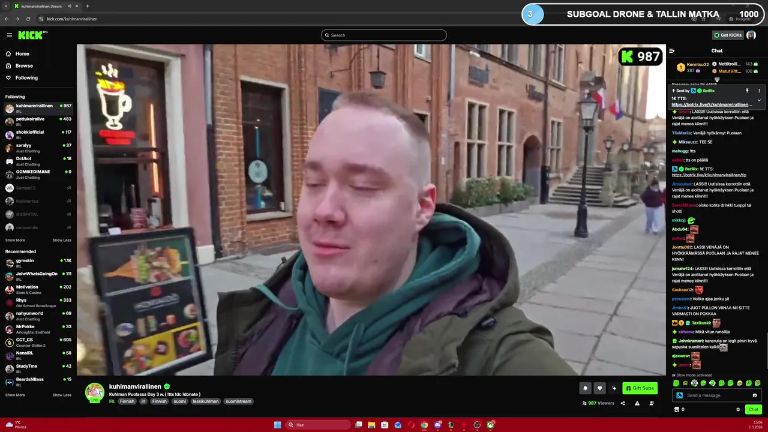Click the IRL category link
The width and height of the screenshot is (768, 432).
112,401
